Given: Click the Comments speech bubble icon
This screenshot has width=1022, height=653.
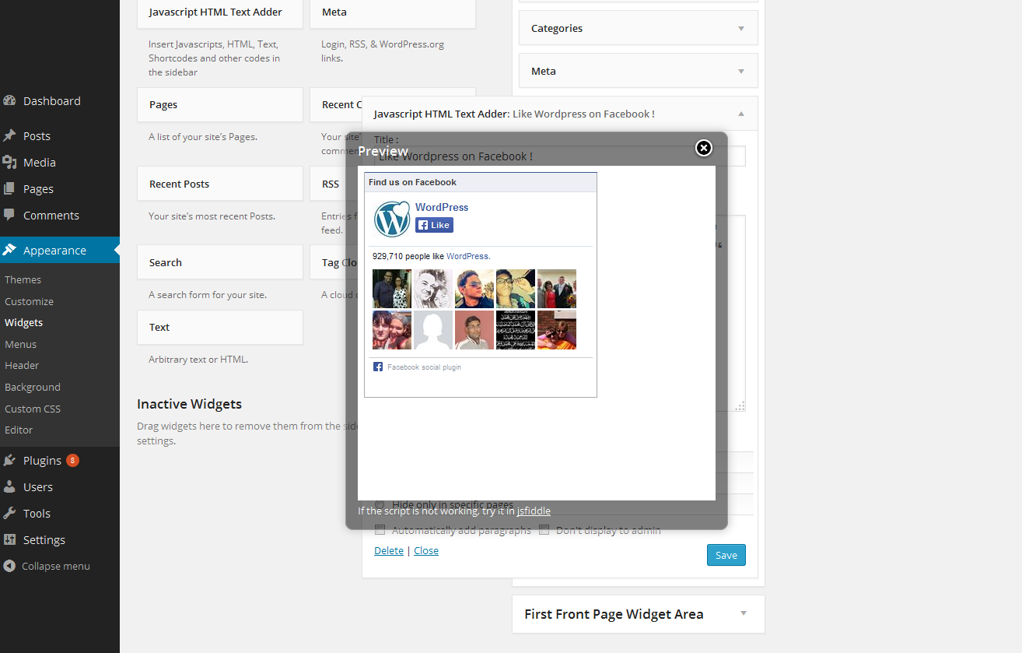Looking at the screenshot, I should click(x=9, y=215).
